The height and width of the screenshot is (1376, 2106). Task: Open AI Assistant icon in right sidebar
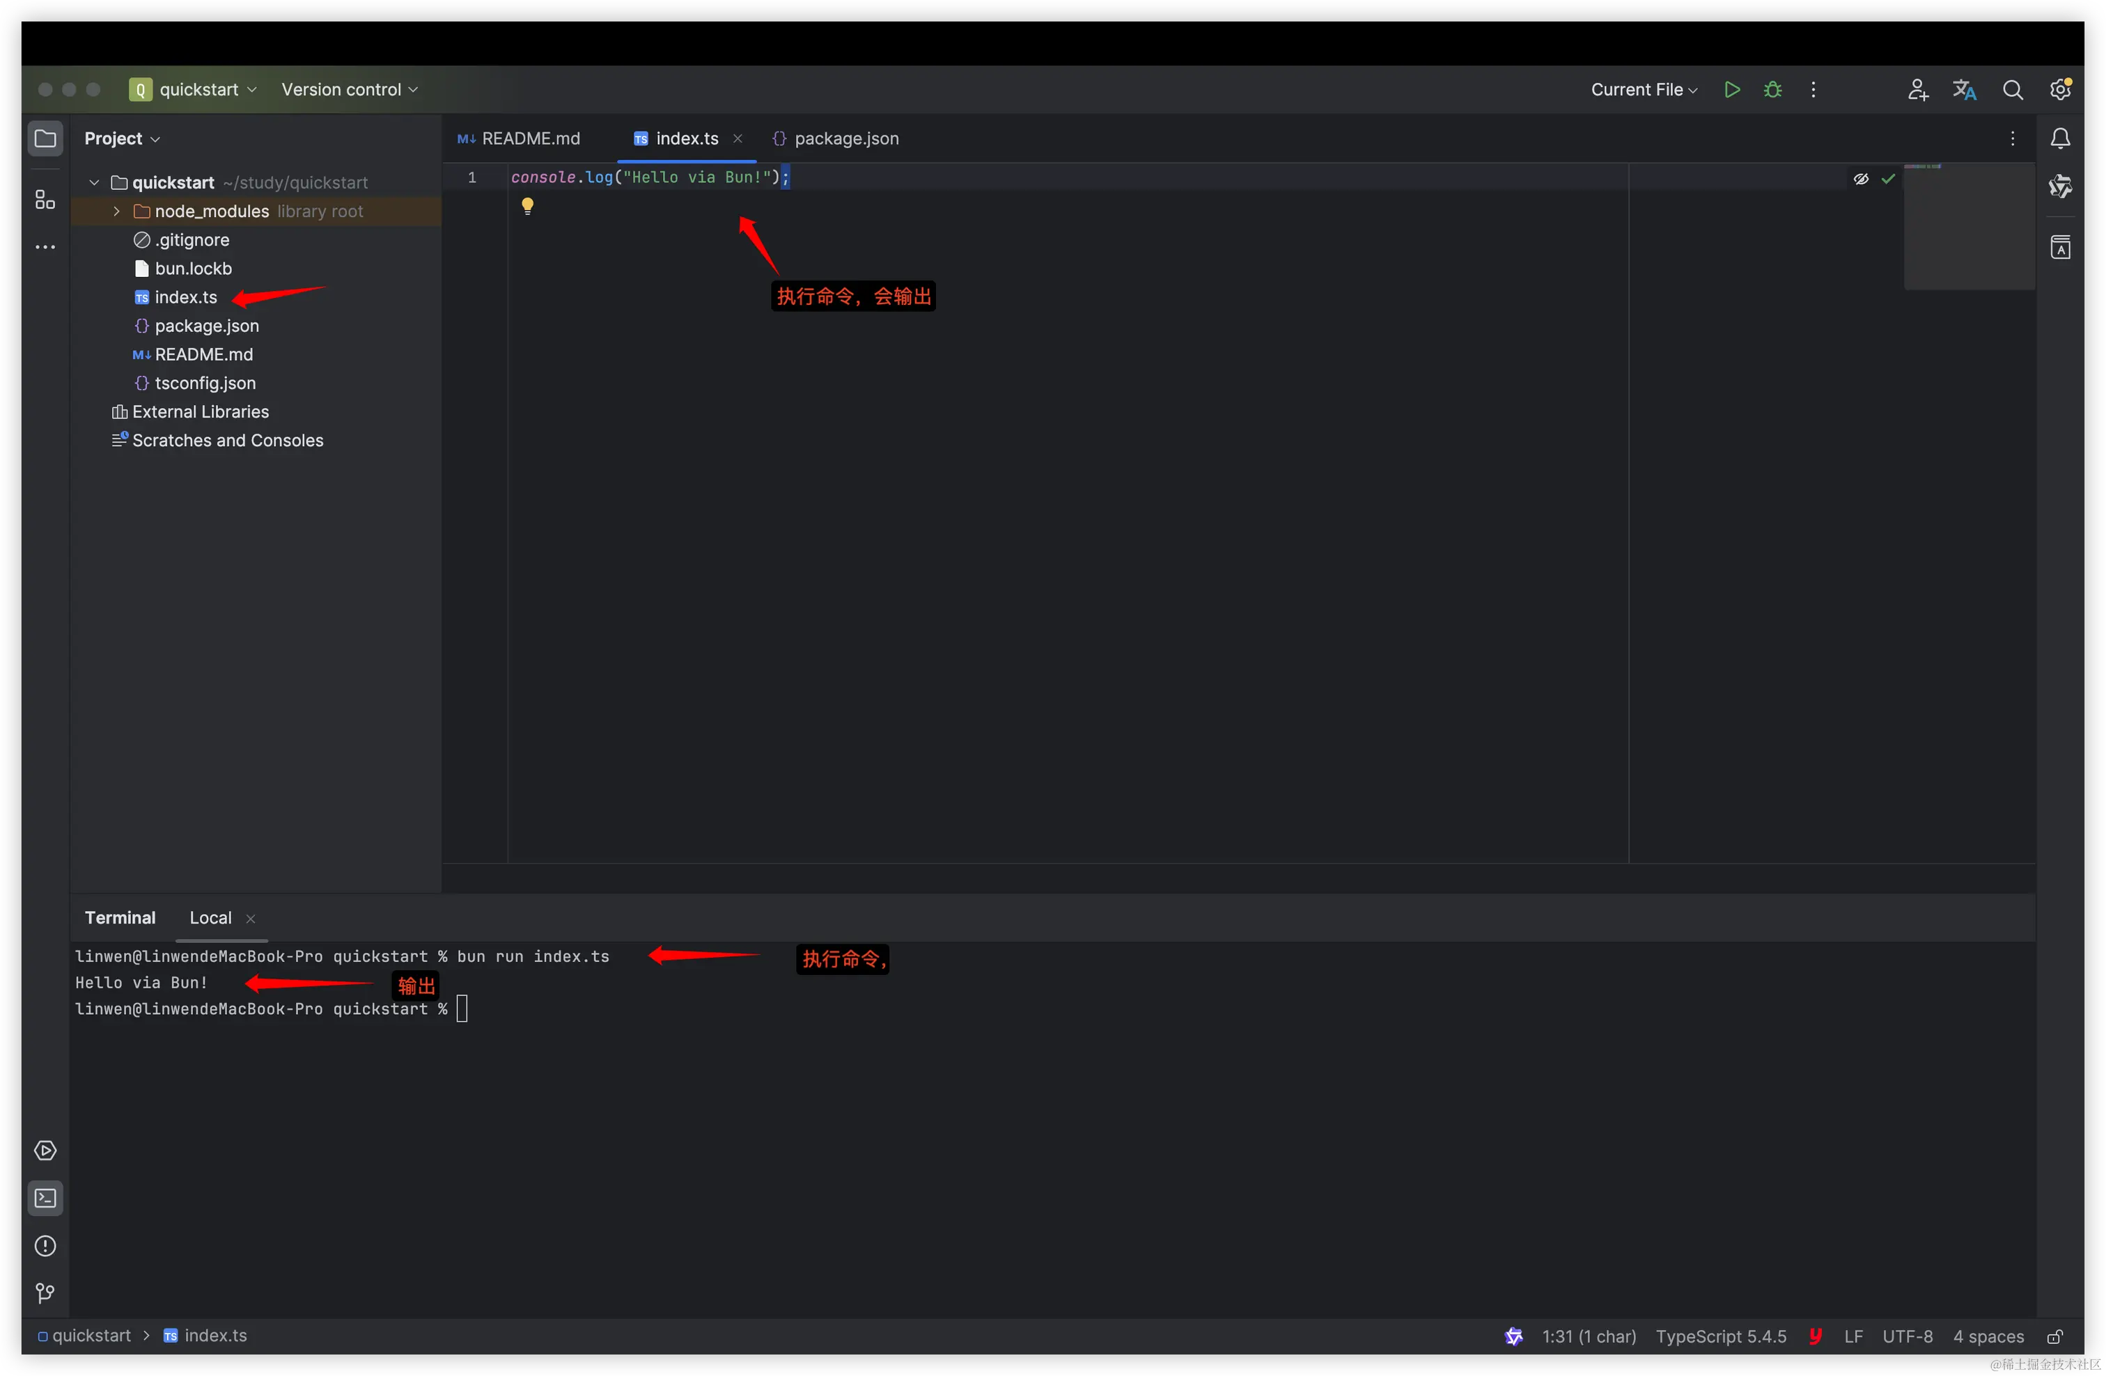[x=2060, y=186]
